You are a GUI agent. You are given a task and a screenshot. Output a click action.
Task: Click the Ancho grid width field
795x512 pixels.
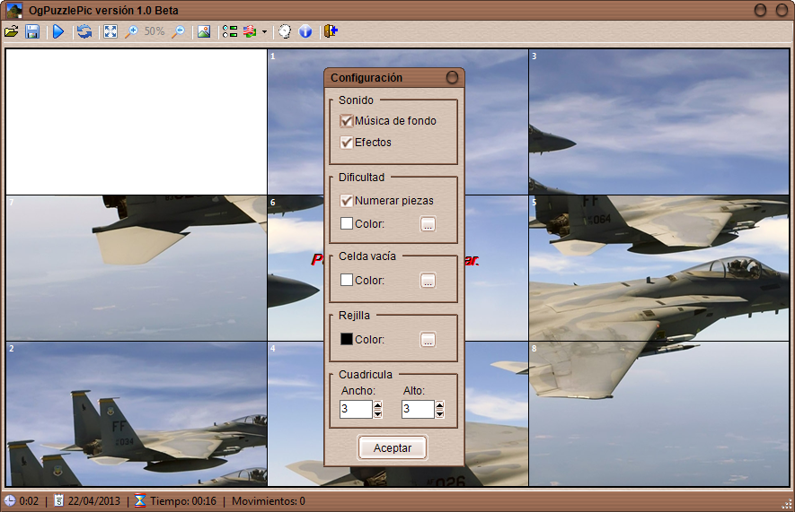pos(356,409)
